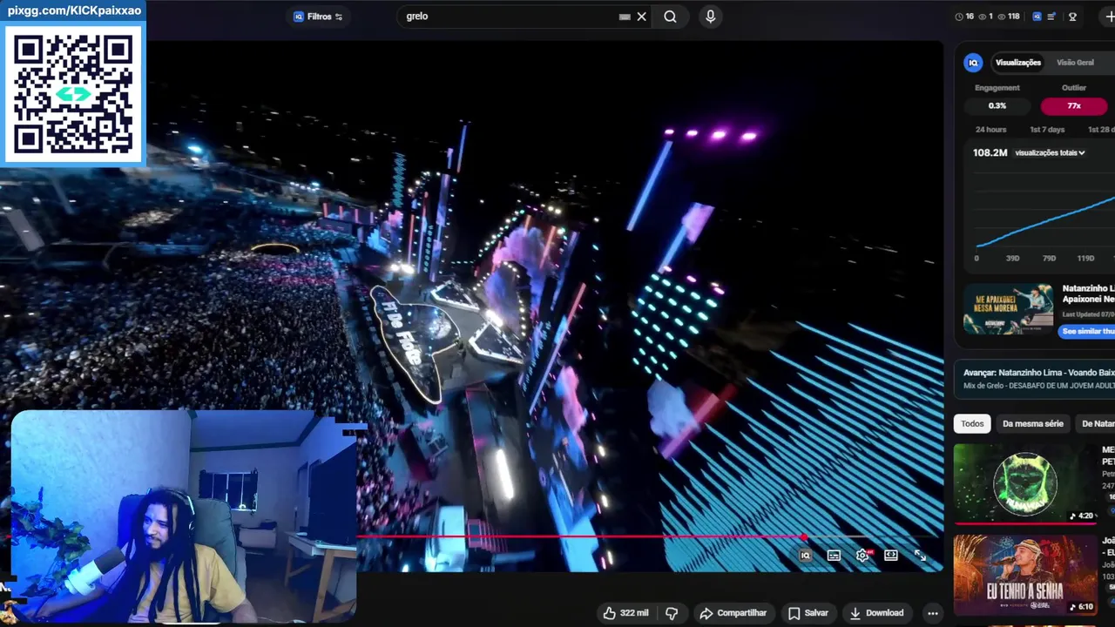Select the Visualizações tab

[x=1017, y=63]
